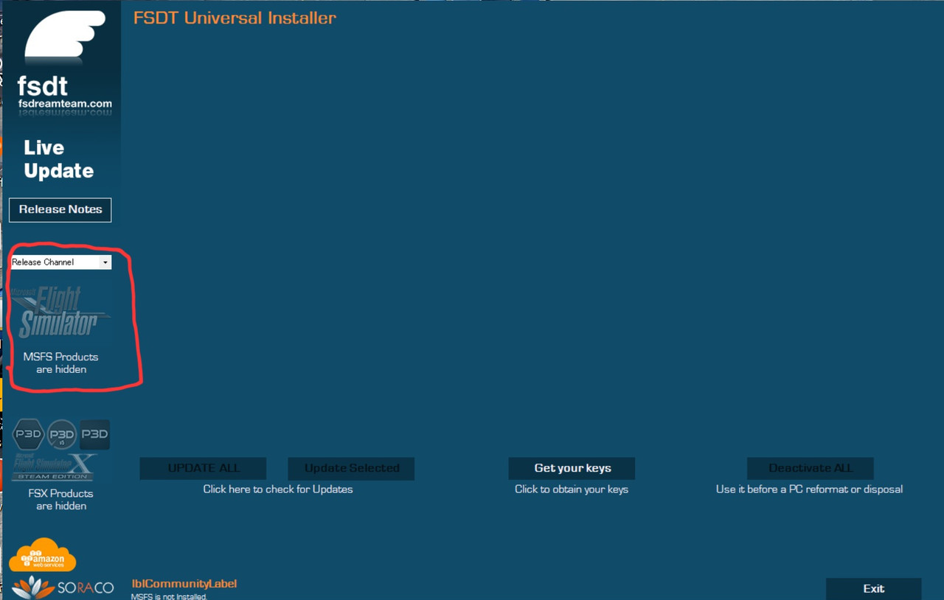Click the square P3D icon
944x600 pixels.
tap(94, 434)
